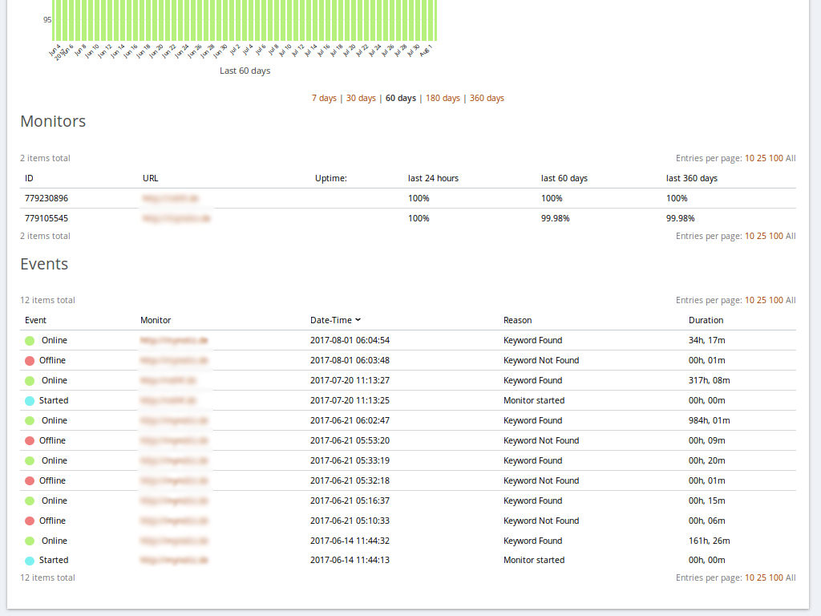Switch chart range to 30 days
The width and height of the screenshot is (821, 616).
click(361, 98)
